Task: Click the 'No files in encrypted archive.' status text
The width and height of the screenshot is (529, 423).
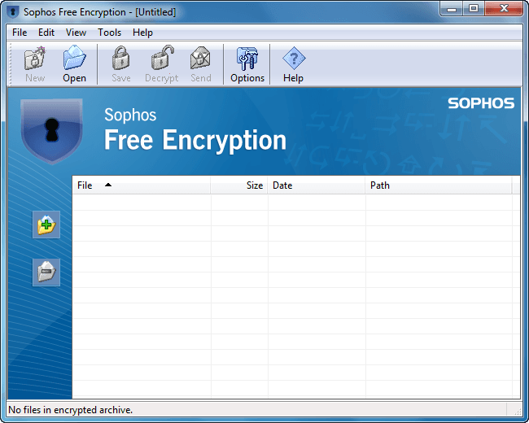Action: (x=71, y=410)
